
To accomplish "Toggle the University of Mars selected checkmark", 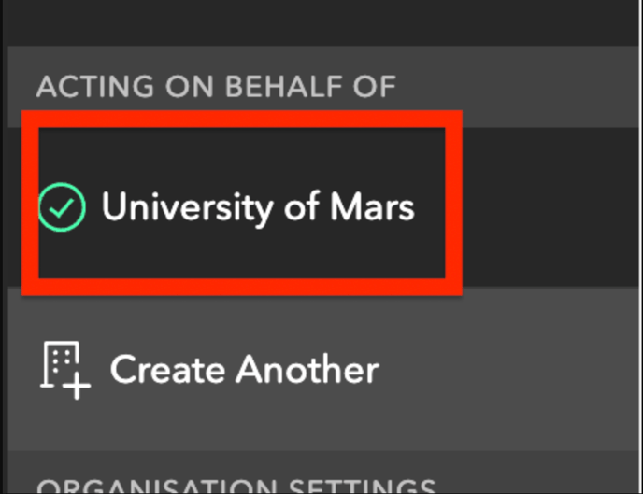I will click(62, 207).
